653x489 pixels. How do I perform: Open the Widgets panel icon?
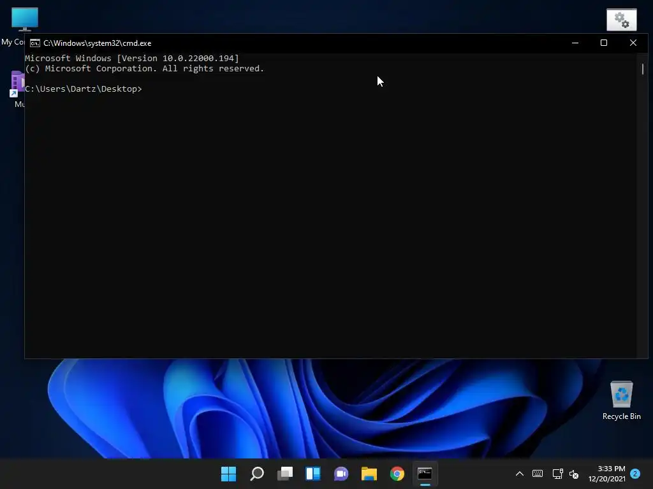pyautogui.click(x=312, y=474)
